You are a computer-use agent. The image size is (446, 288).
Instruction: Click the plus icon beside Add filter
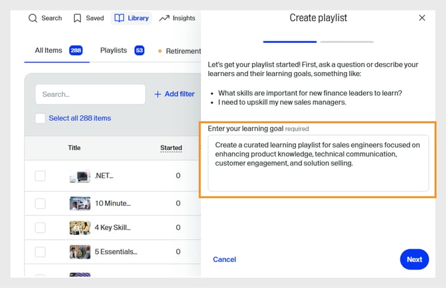pos(158,94)
